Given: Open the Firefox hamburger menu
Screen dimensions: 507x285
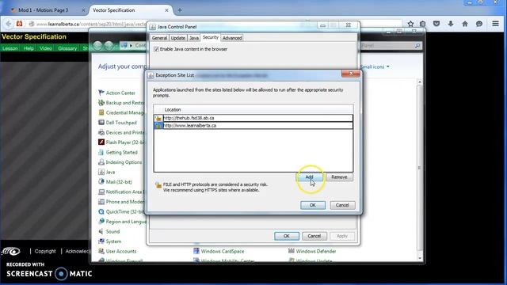Looking at the screenshot, I should 495,24.
